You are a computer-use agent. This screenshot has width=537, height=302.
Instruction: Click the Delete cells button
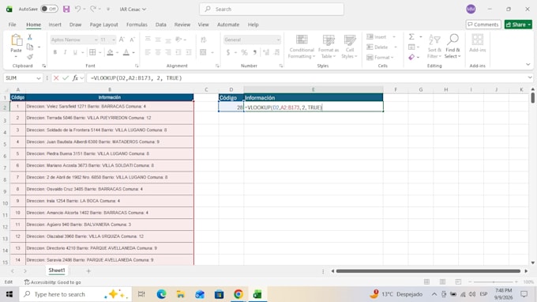(x=377, y=47)
